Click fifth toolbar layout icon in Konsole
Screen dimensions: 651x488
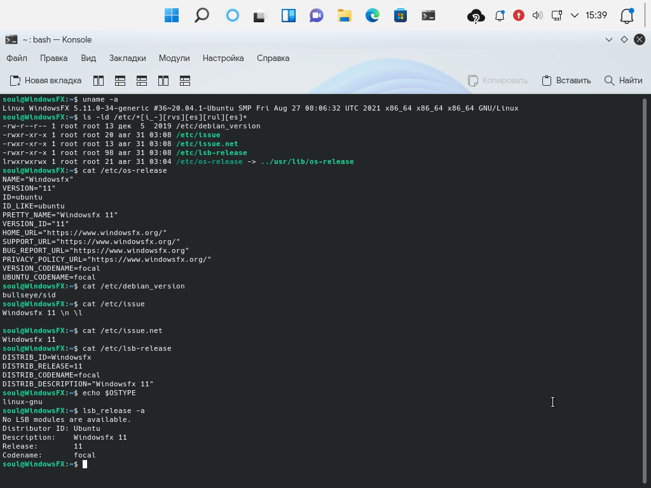tap(185, 81)
